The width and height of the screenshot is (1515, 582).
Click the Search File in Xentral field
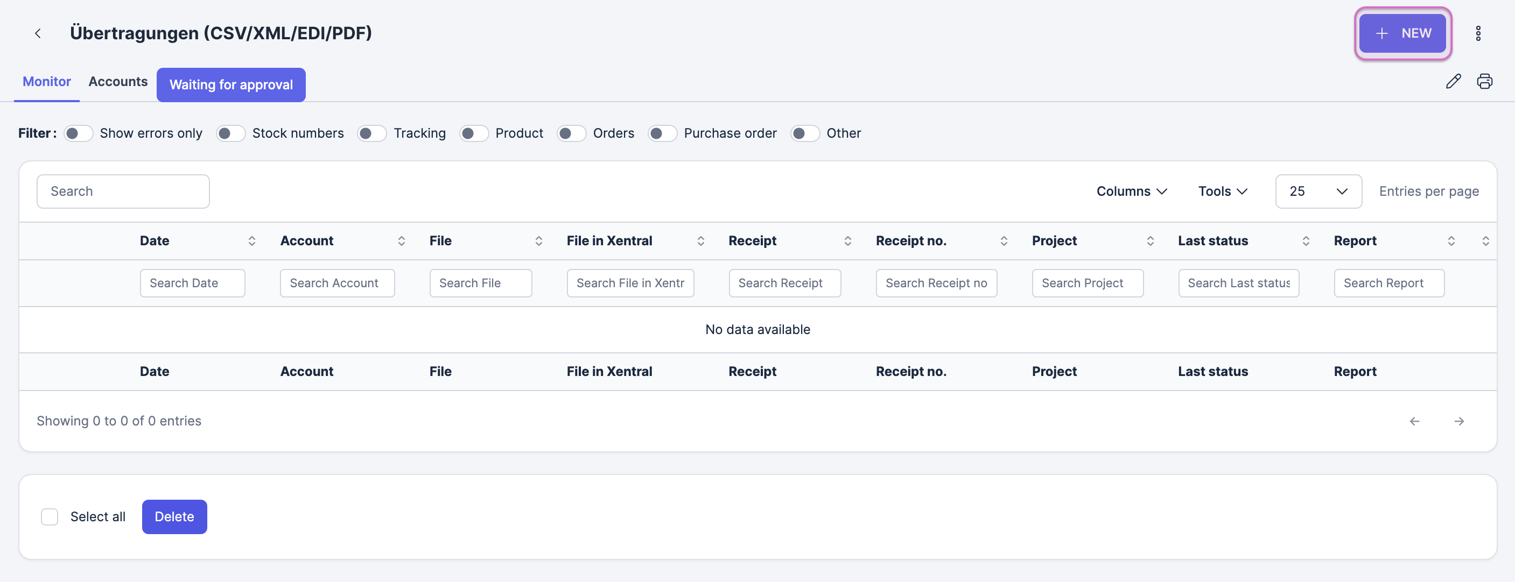630,283
